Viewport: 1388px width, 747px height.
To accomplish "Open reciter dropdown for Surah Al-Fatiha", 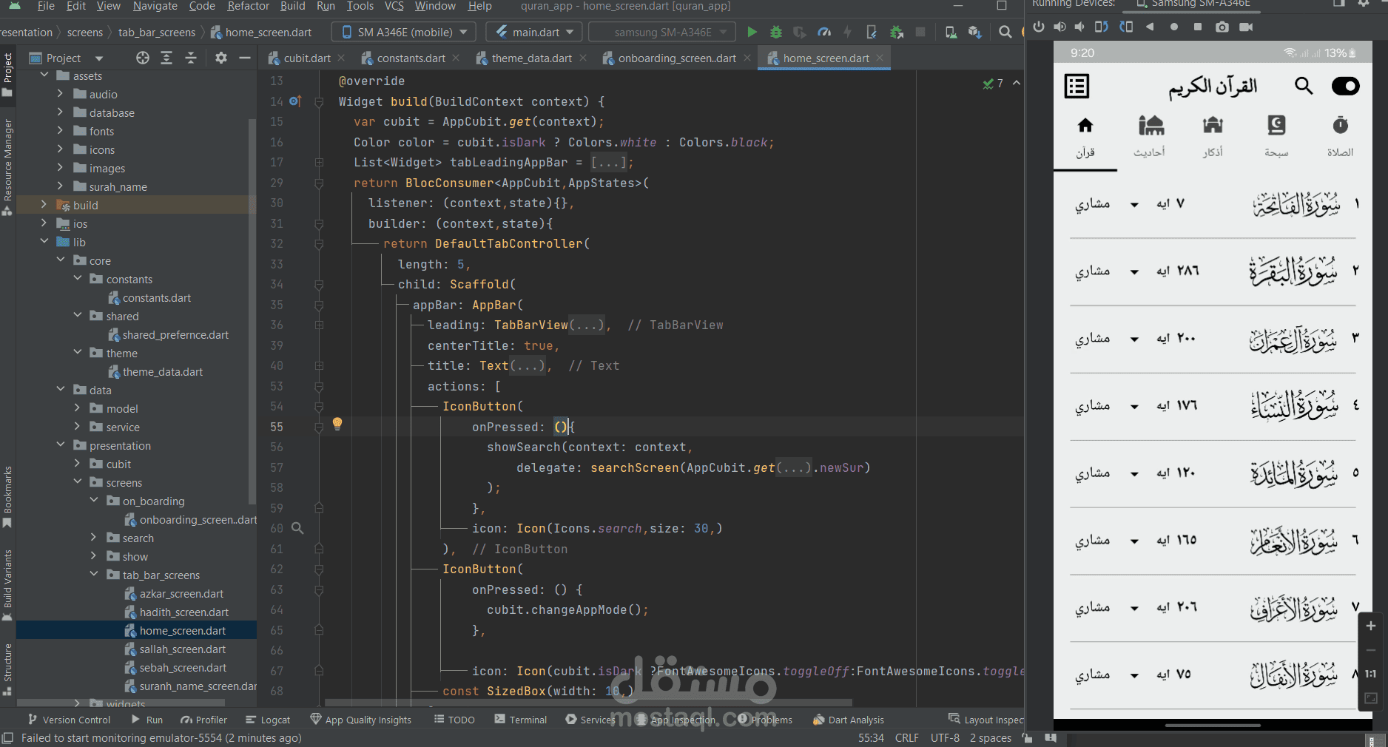I will click(x=1134, y=205).
